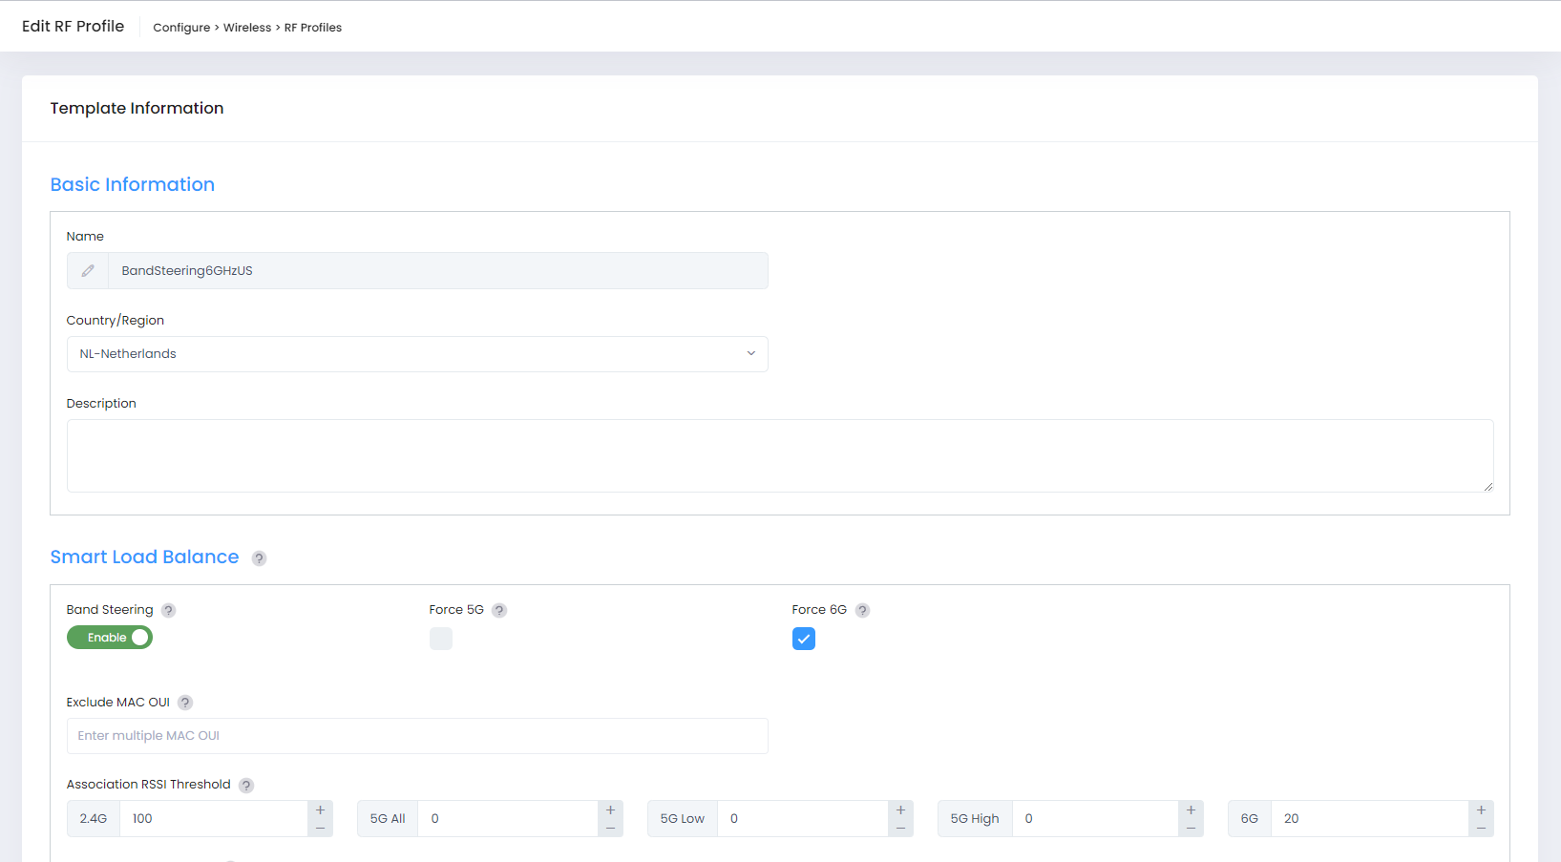Toggle the Band Steering Enable switch
Viewport: 1561px width, 862px height.
(x=110, y=638)
